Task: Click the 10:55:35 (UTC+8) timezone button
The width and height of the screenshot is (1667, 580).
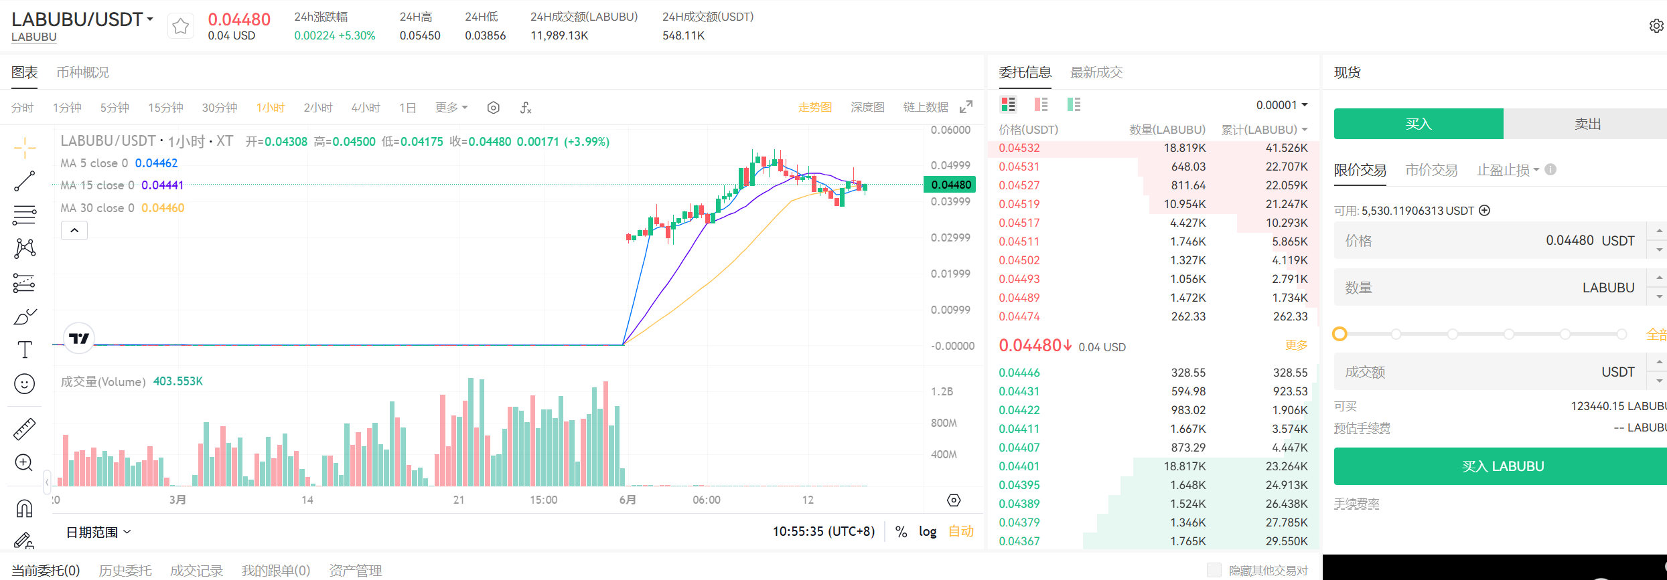Action: [x=824, y=532]
